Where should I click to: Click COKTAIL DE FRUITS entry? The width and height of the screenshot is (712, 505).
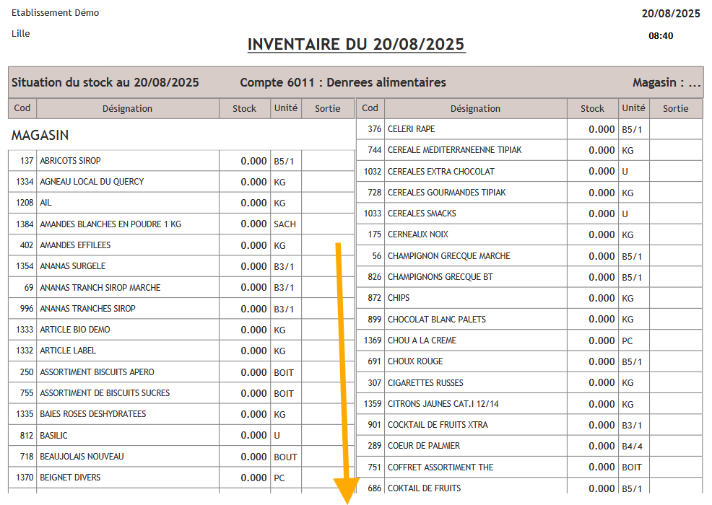tap(424, 488)
